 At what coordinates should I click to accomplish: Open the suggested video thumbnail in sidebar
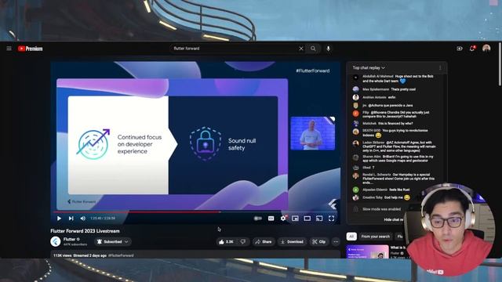point(368,252)
